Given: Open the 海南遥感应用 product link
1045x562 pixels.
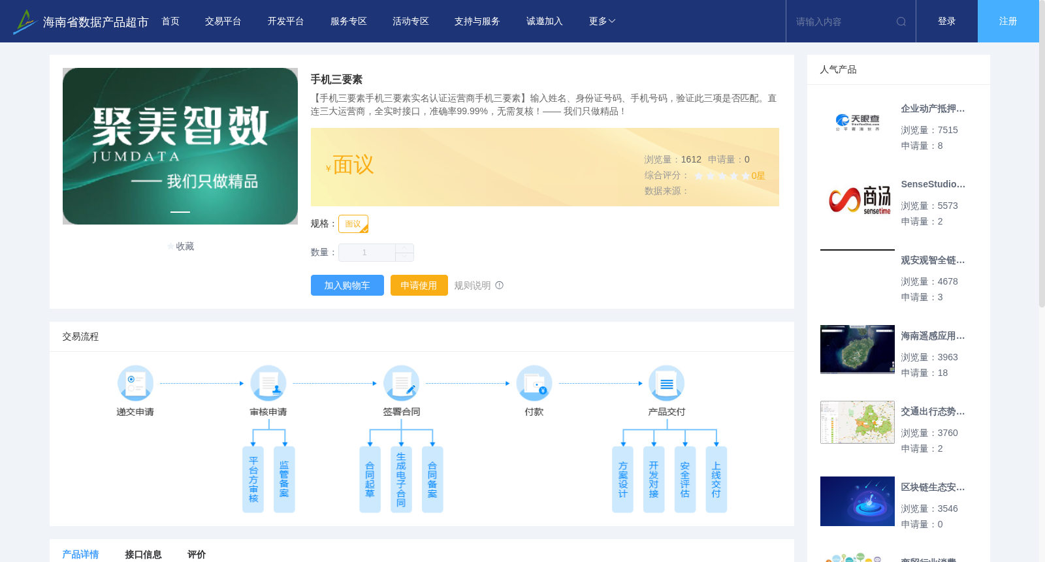Looking at the screenshot, I should 933,336.
